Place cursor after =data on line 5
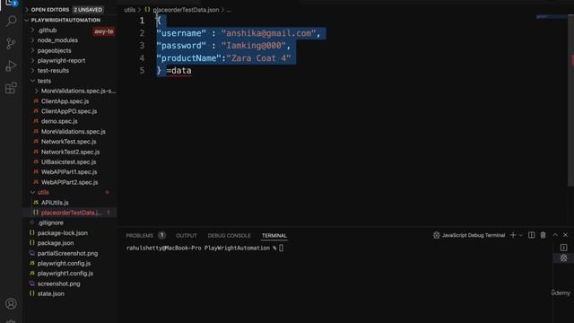 click(191, 71)
